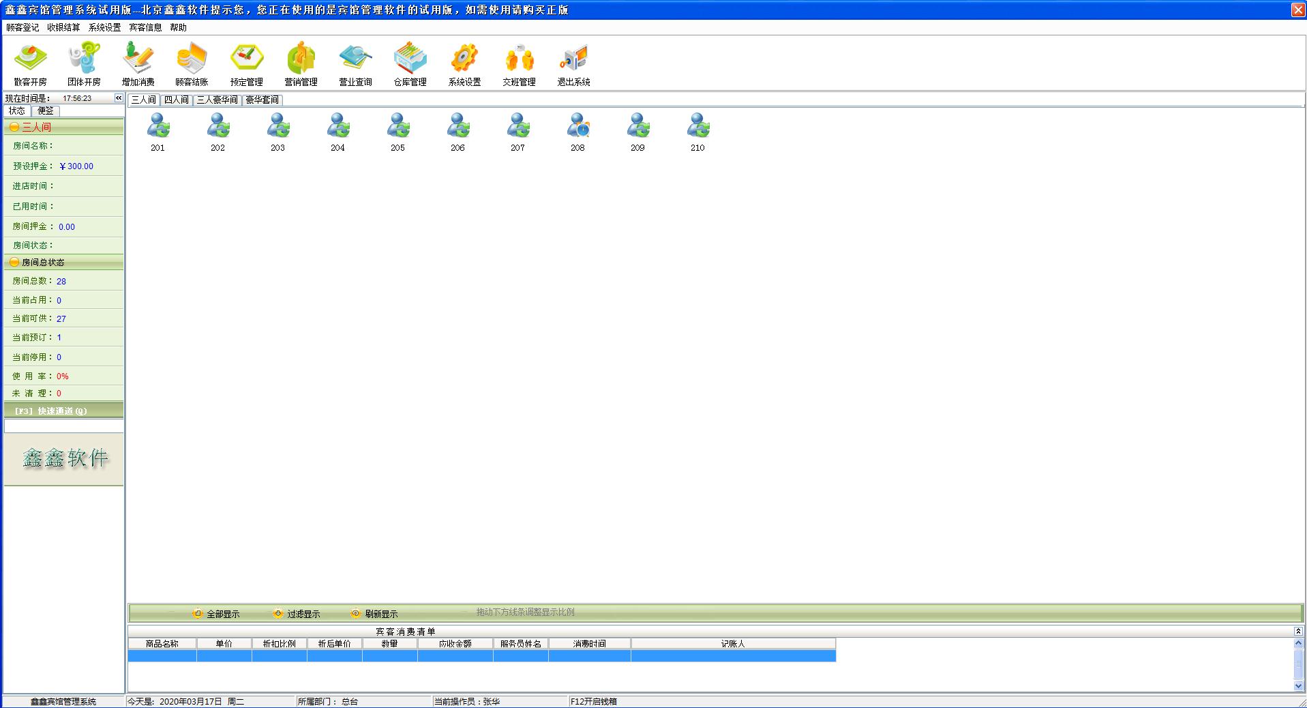Viewport: 1307px width, 708px height.
Task: Click the consumption list scrollbar up arrow
Action: (x=1298, y=643)
